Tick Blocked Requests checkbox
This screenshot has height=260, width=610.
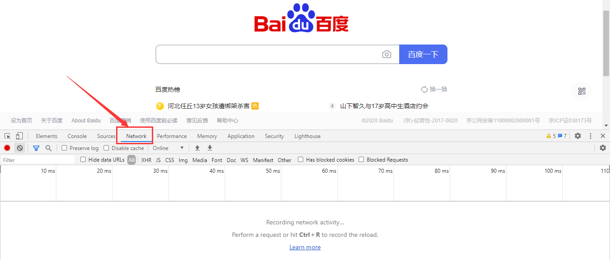tap(361, 159)
